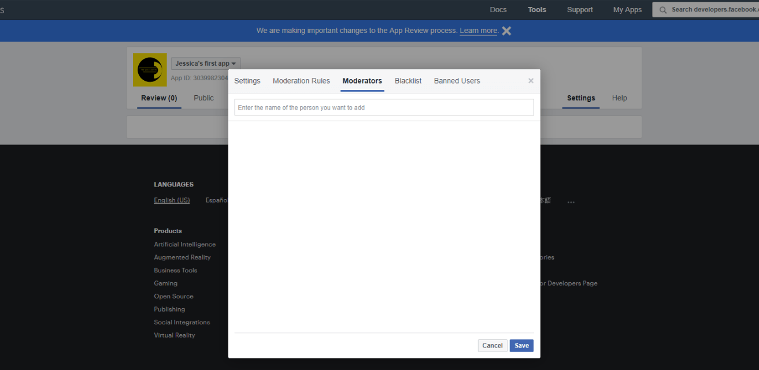Dismiss the App Review banner X icon
759x370 pixels.
click(x=506, y=31)
